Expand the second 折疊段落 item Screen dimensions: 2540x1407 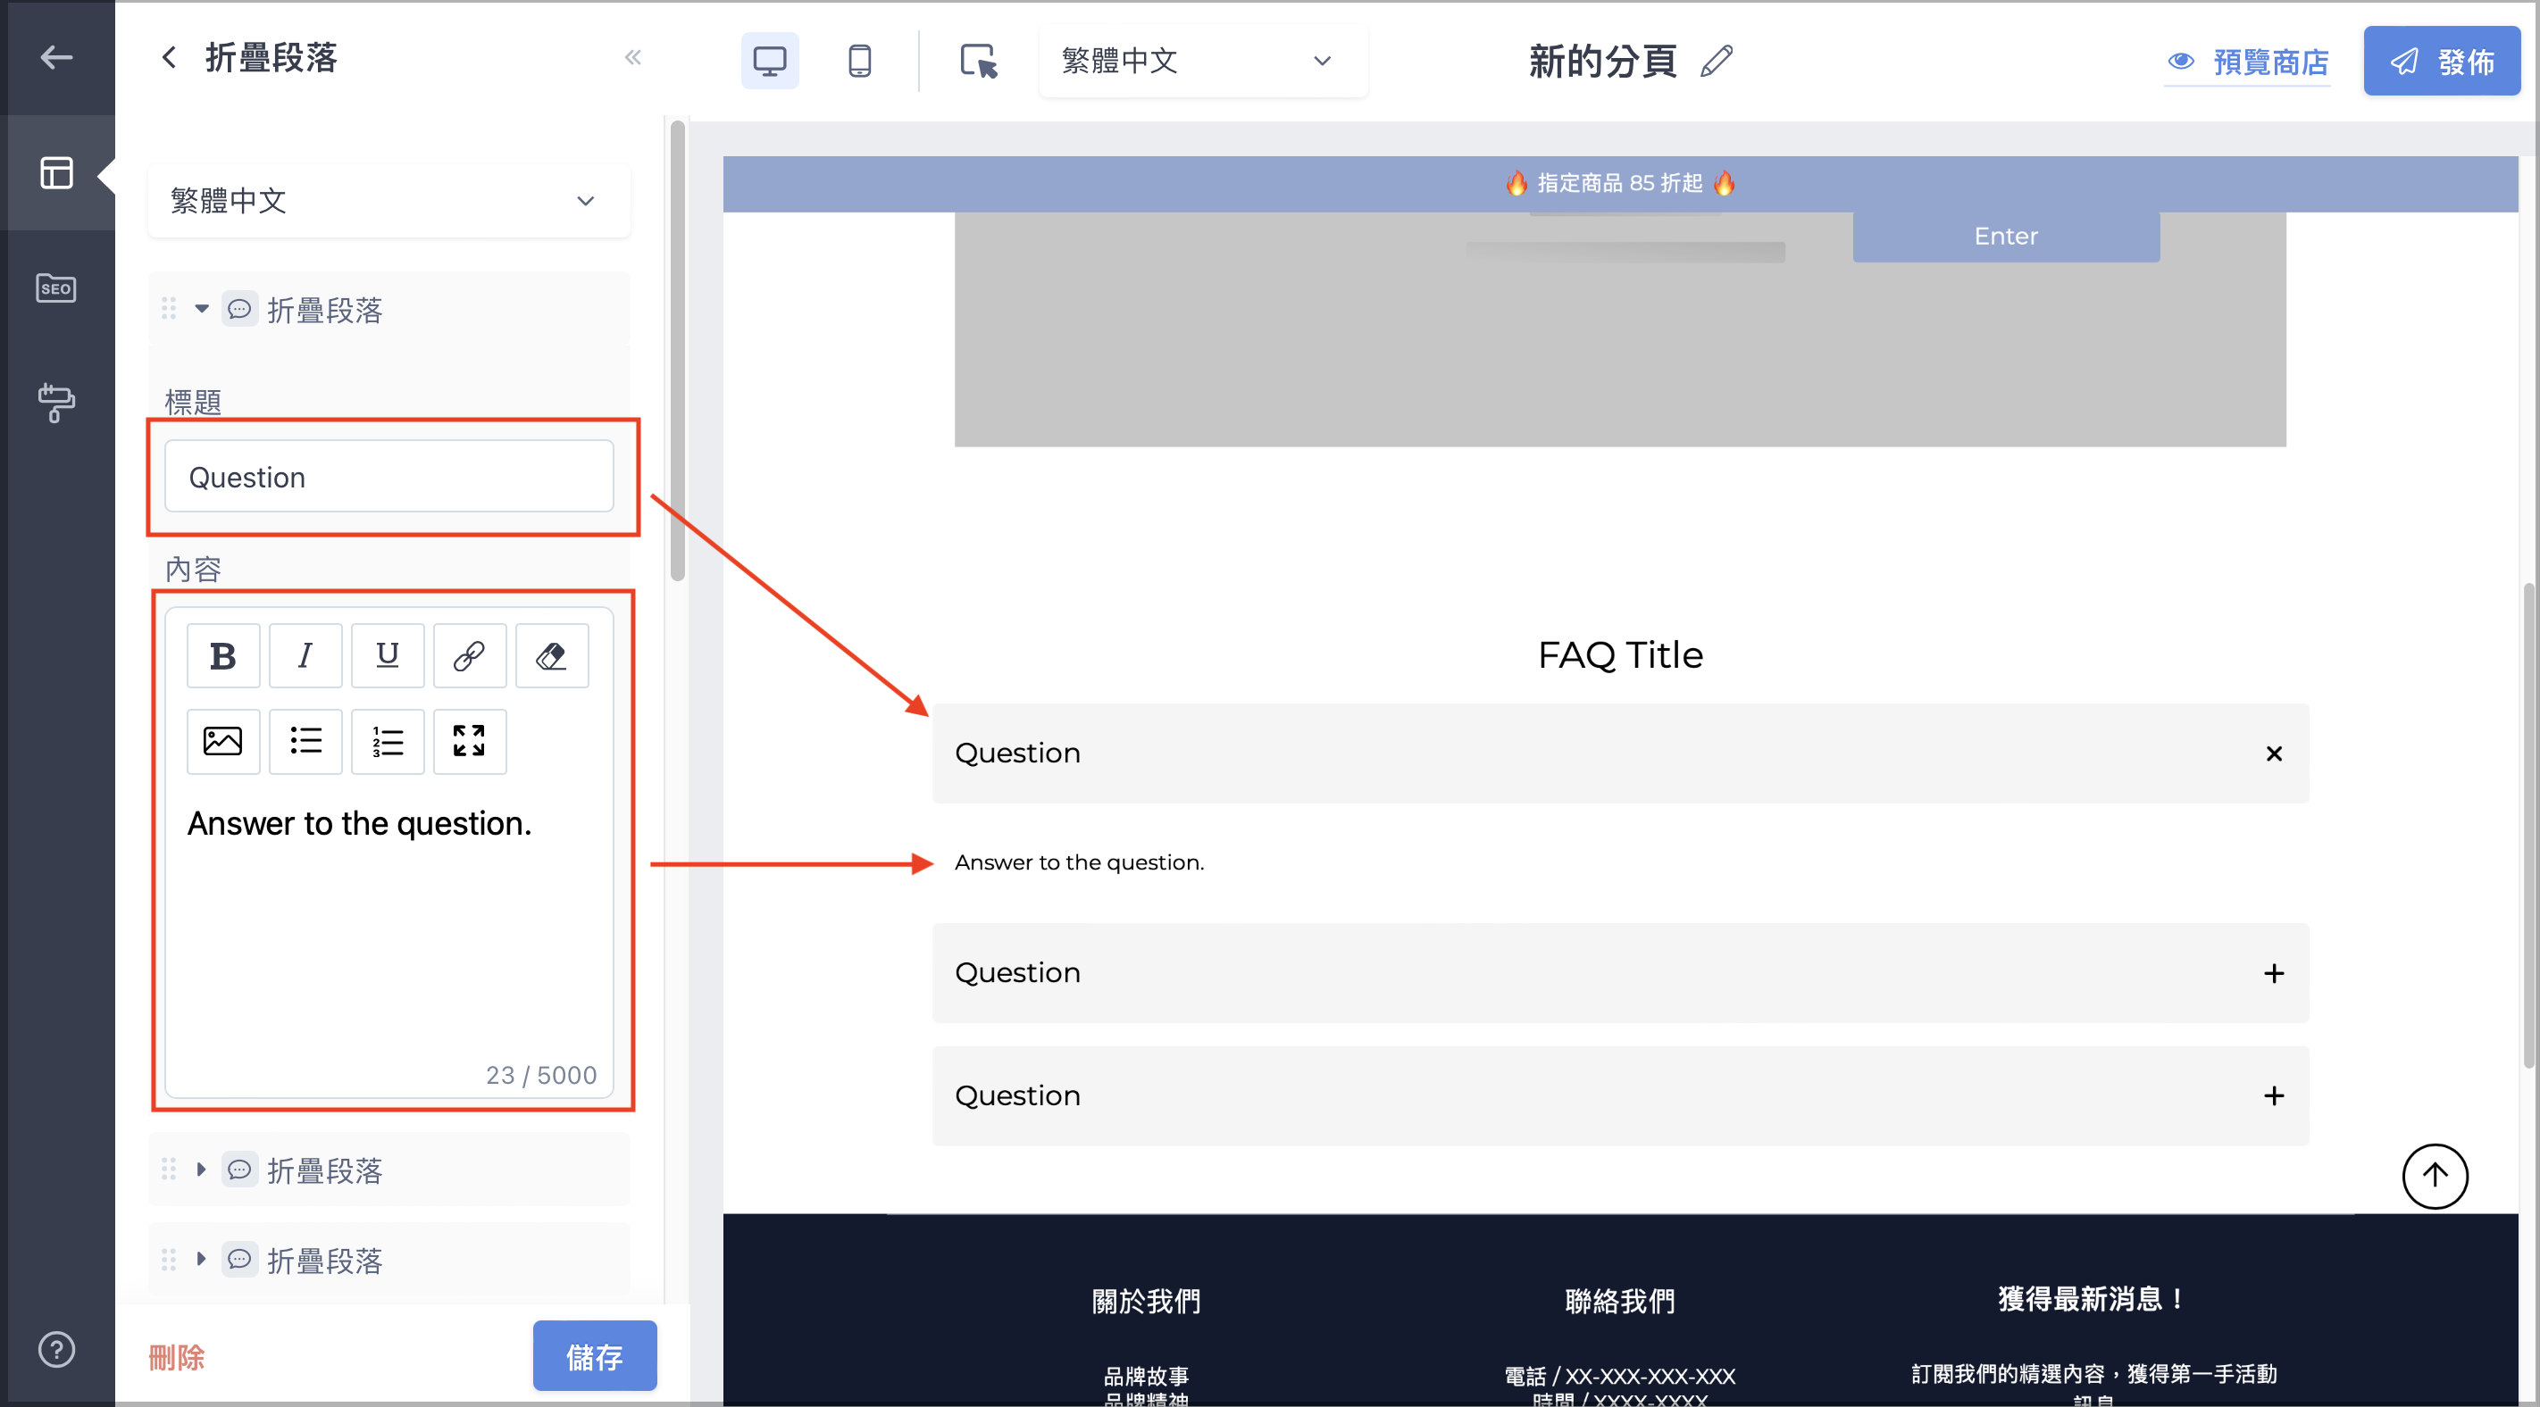389,1170
